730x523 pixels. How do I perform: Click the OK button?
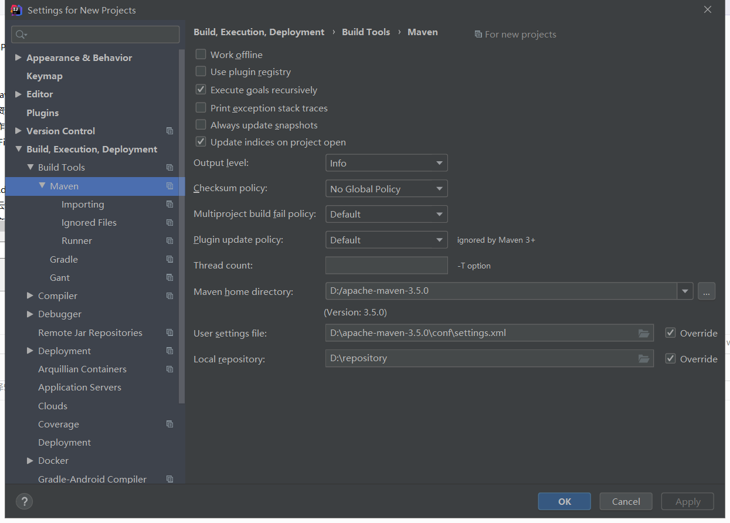(565, 501)
